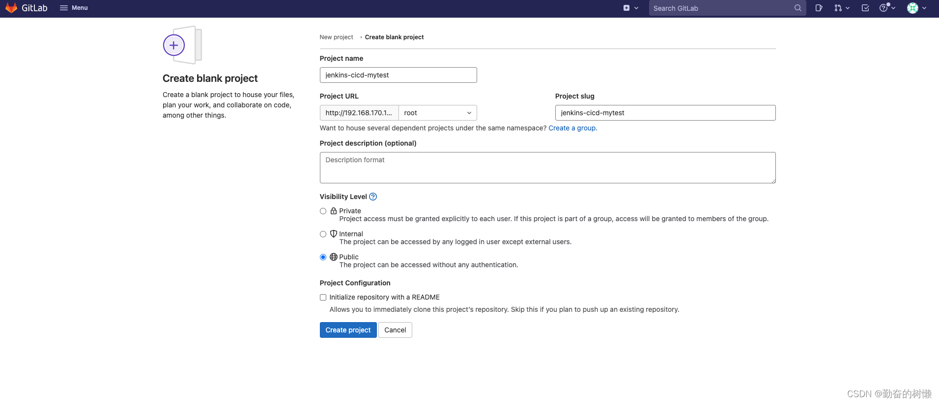Expand the root namespace dropdown
This screenshot has height=403, width=939.
click(x=437, y=113)
